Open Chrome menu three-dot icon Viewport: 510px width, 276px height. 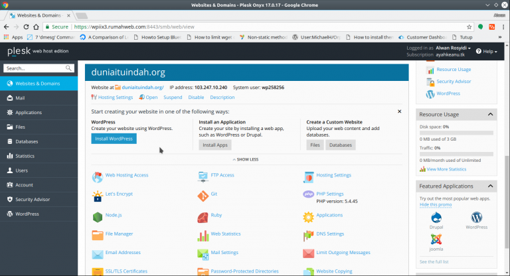[x=503, y=27]
